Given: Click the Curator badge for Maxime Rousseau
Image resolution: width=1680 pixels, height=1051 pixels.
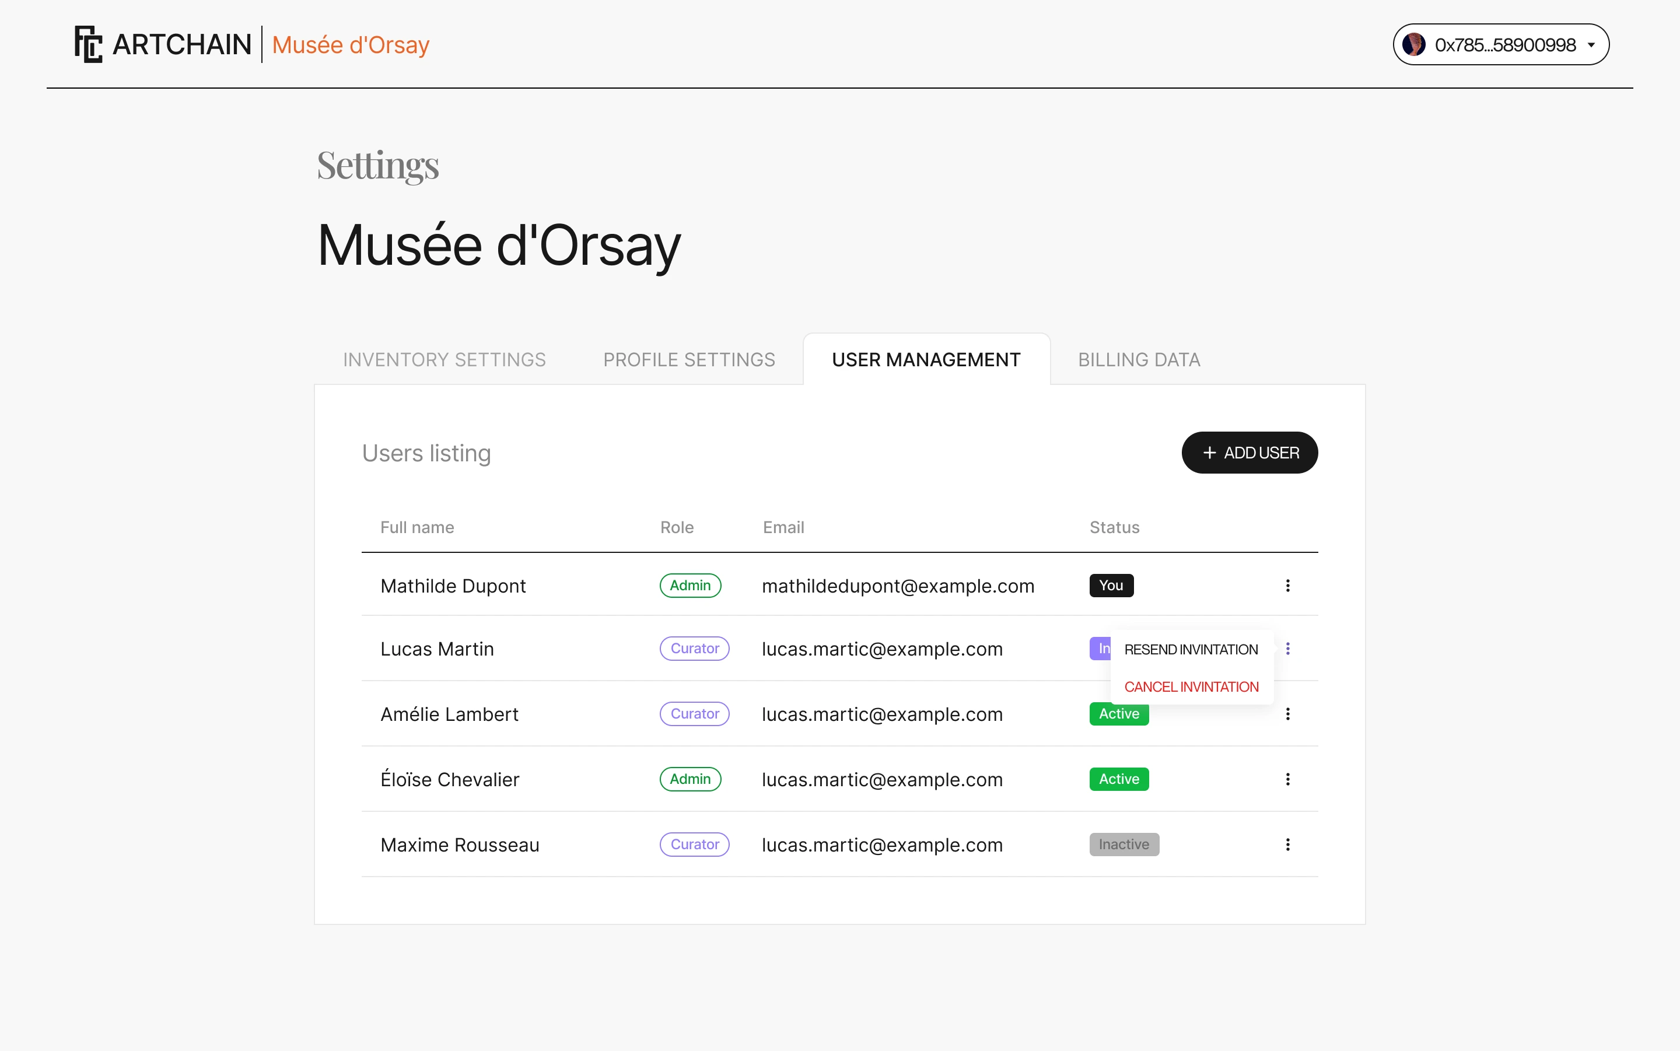Looking at the screenshot, I should pyautogui.click(x=694, y=844).
